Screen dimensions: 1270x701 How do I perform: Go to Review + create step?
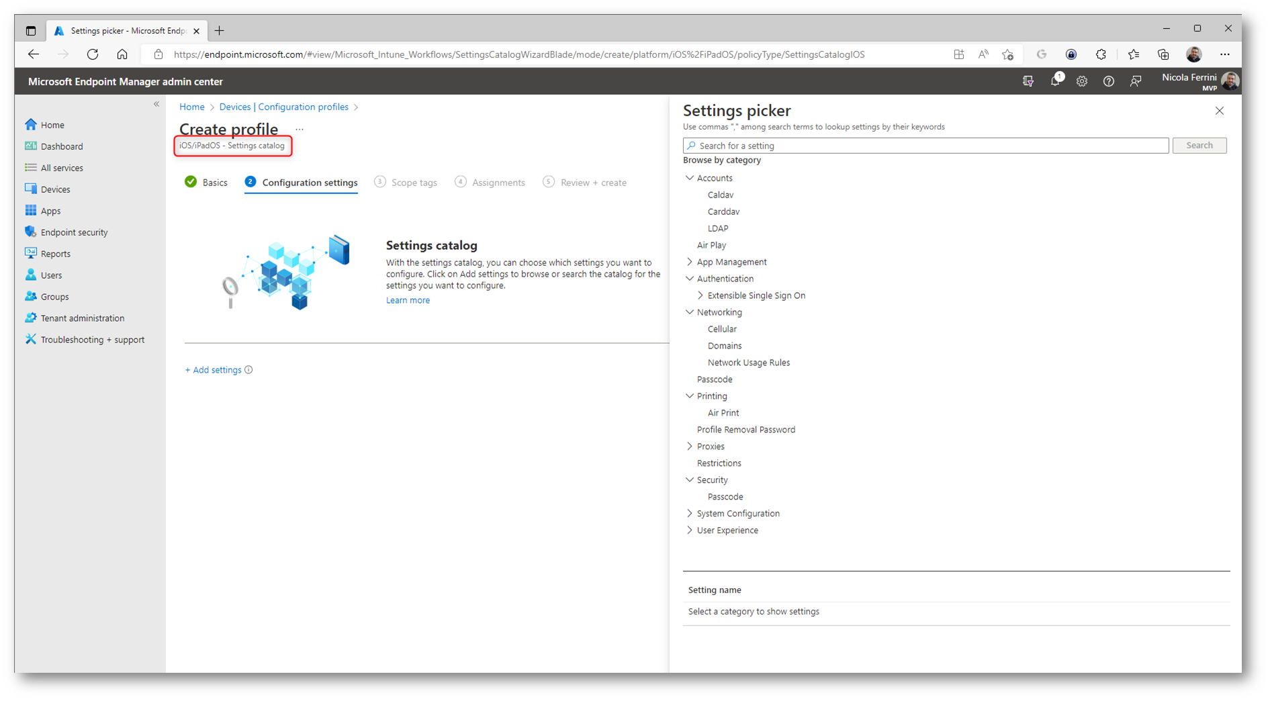(584, 183)
